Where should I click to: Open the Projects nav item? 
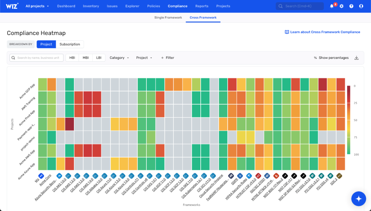223,6
